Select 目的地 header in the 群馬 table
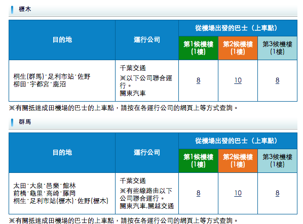Screen dimensions: 303x224 [62, 153]
